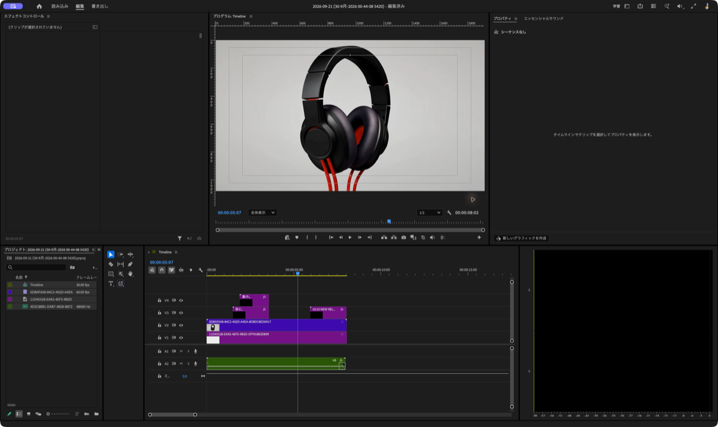Select the プロパティ tab
Viewport: 718px width, 427px height.
tap(502, 19)
